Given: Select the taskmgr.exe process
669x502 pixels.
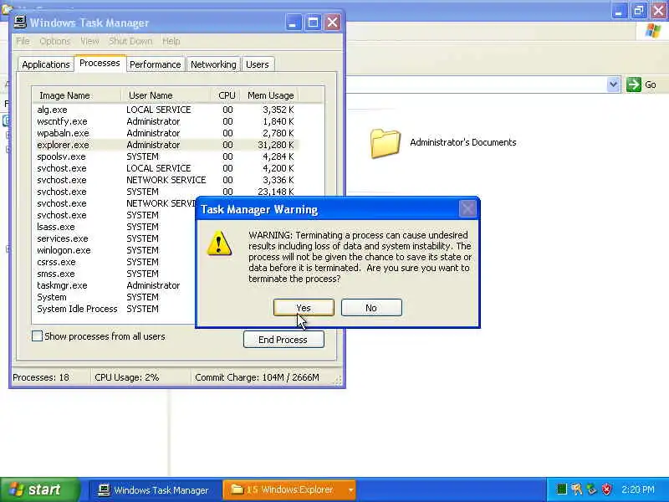Looking at the screenshot, I should (115, 285).
